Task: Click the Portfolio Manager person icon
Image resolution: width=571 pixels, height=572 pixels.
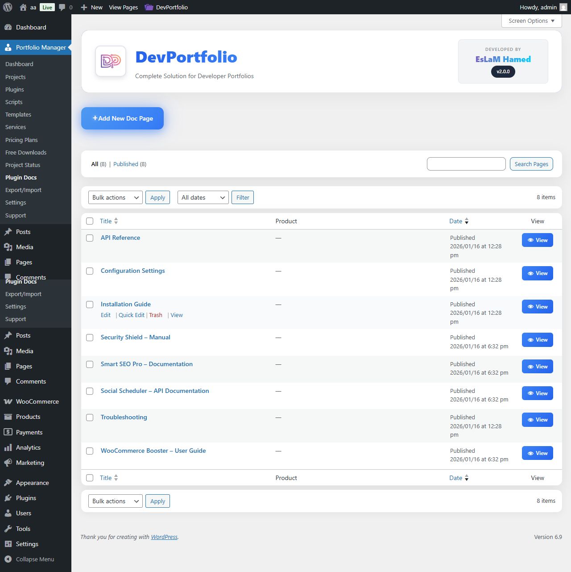Action: point(8,47)
